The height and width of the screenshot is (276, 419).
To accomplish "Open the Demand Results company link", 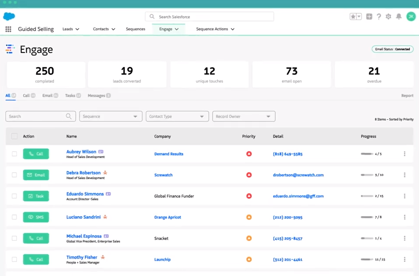I will (x=169, y=154).
